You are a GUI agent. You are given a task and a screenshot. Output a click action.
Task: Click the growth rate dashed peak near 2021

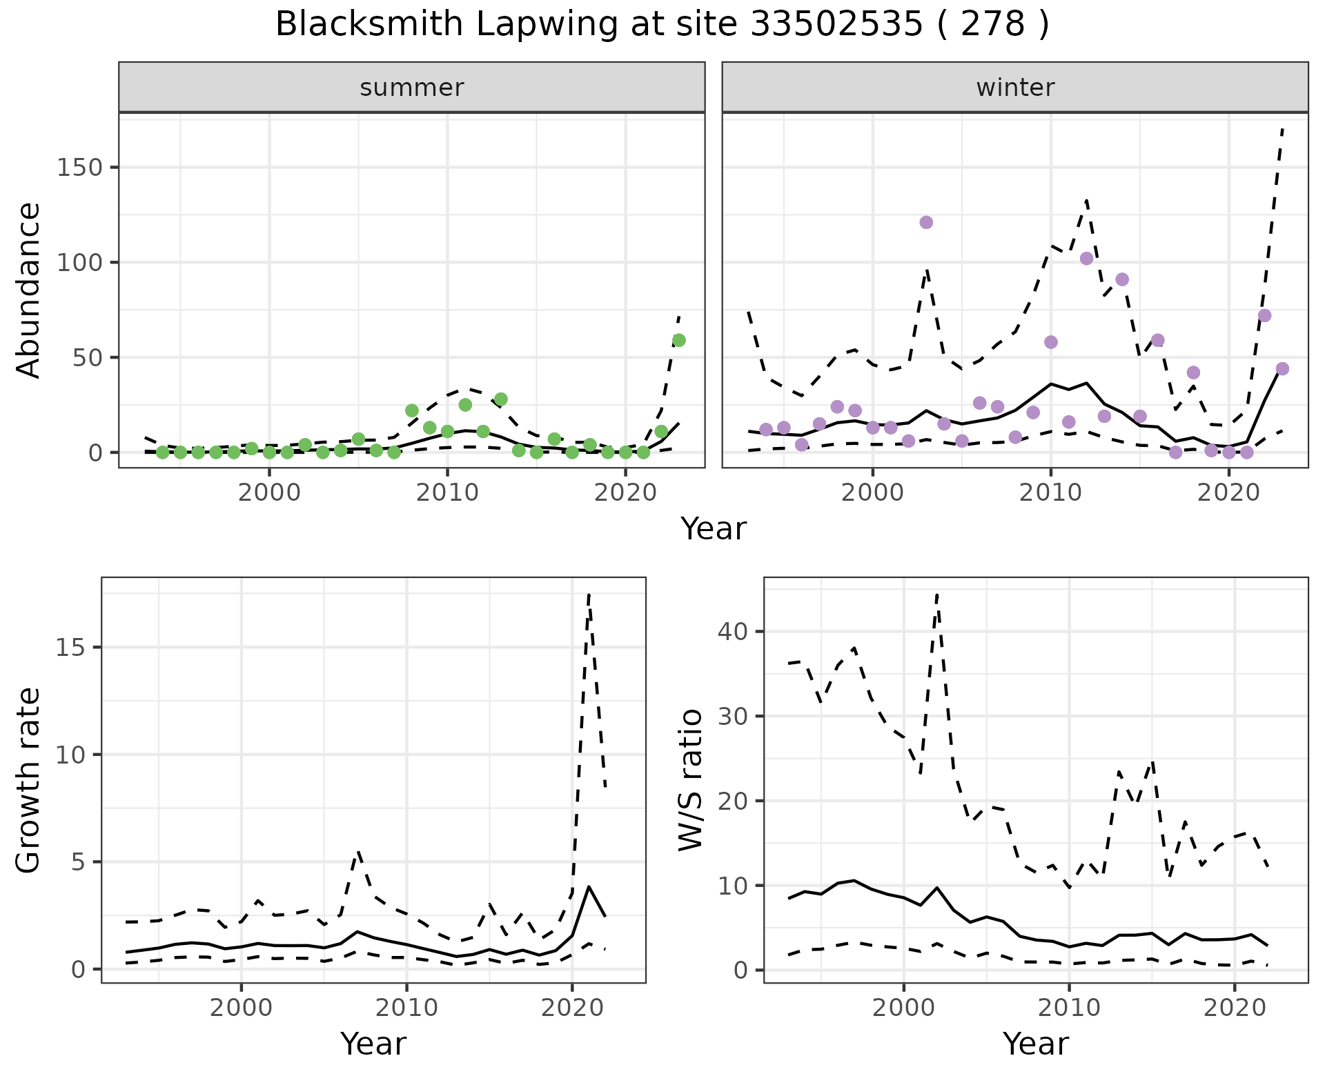pos(588,595)
